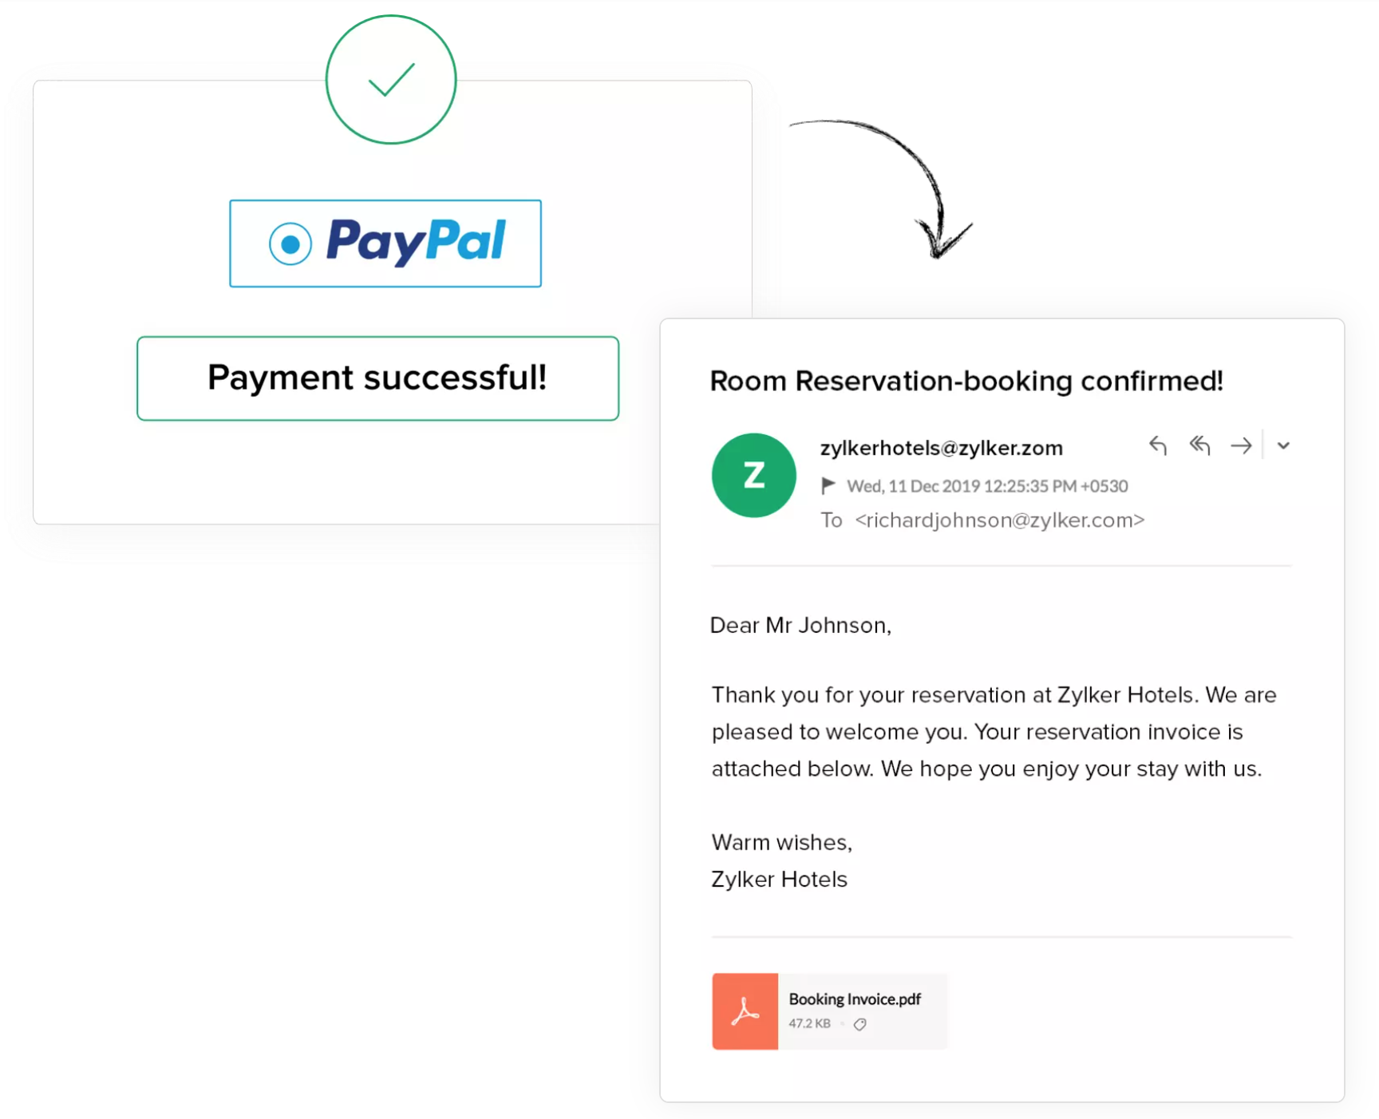Click the PayPal logo
Viewport: 1379px width, 1119px height.
(416, 242)
